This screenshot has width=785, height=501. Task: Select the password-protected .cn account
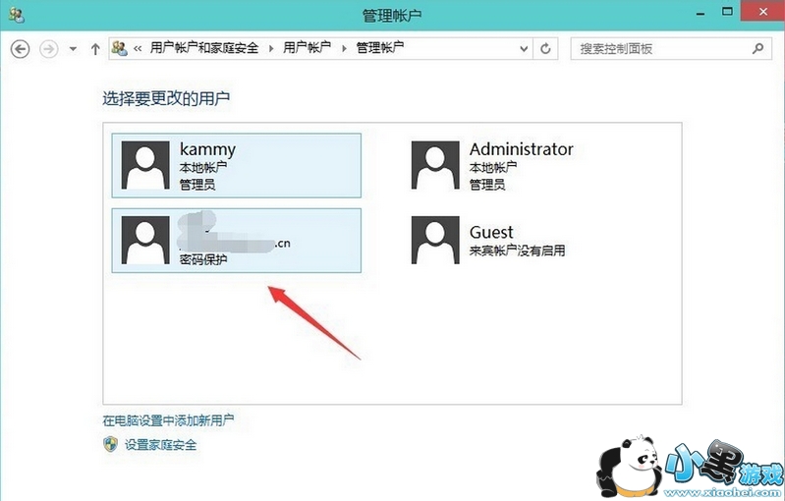(x=237, y=241)
